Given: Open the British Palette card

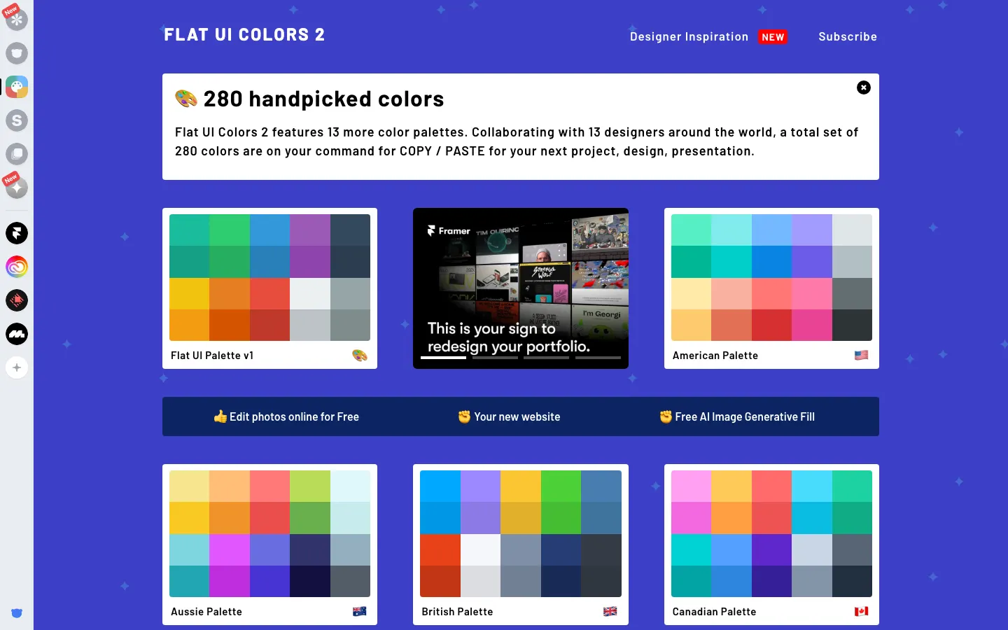Looking at the screenshot, I should click(x=521, y=544).
